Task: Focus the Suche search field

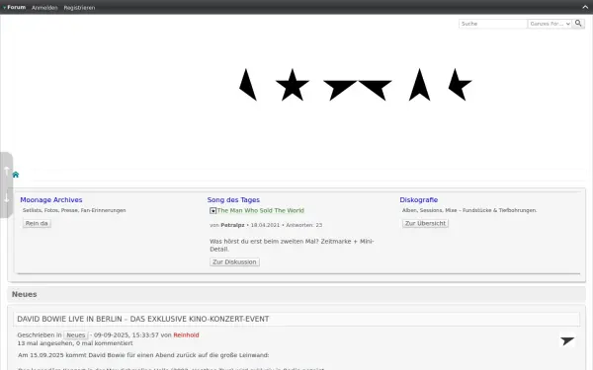Action: tap(493, 24)
